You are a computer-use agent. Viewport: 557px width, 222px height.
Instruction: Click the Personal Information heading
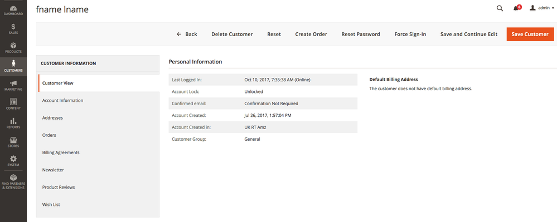195,62
